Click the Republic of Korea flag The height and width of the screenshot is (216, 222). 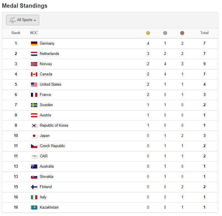[34, 126]
